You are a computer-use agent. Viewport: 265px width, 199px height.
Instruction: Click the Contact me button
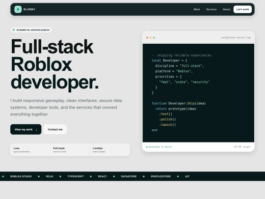pyautogui.click(x=55, y=129)
